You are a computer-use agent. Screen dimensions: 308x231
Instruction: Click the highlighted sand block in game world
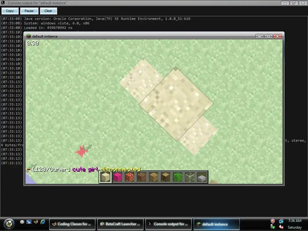176,104
